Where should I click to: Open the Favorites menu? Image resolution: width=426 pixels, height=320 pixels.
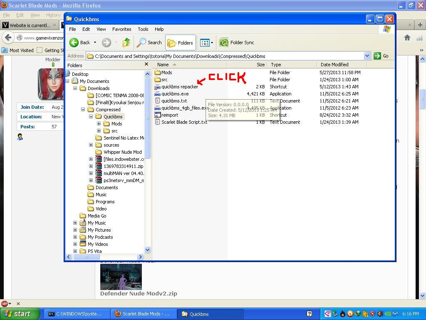[121, 29]
